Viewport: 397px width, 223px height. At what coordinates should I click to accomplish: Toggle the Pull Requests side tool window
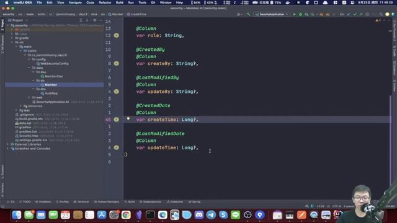point(2,44)
